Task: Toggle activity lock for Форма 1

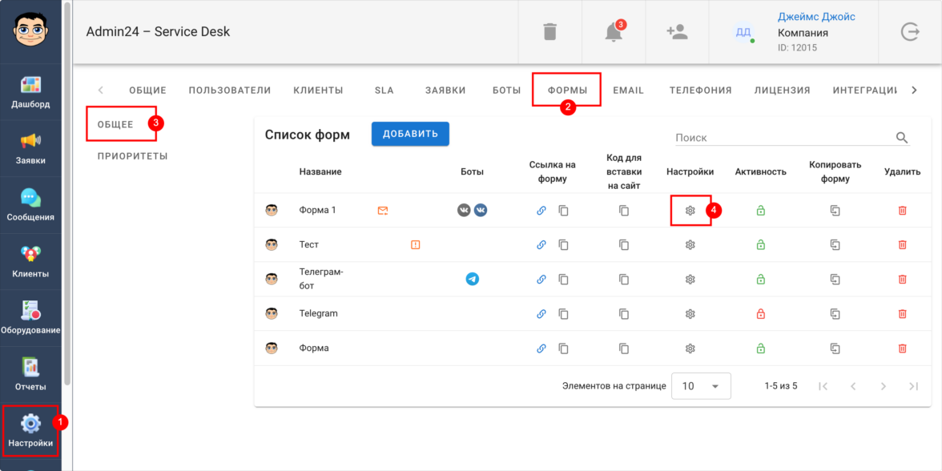Action: [x=760, y=211]
